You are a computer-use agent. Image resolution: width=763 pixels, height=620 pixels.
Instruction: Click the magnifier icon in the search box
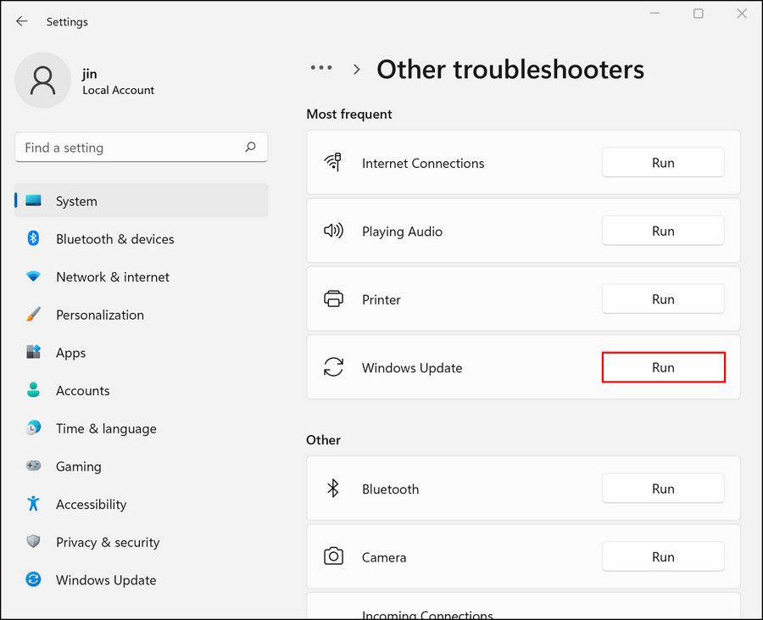coord(251,147)
